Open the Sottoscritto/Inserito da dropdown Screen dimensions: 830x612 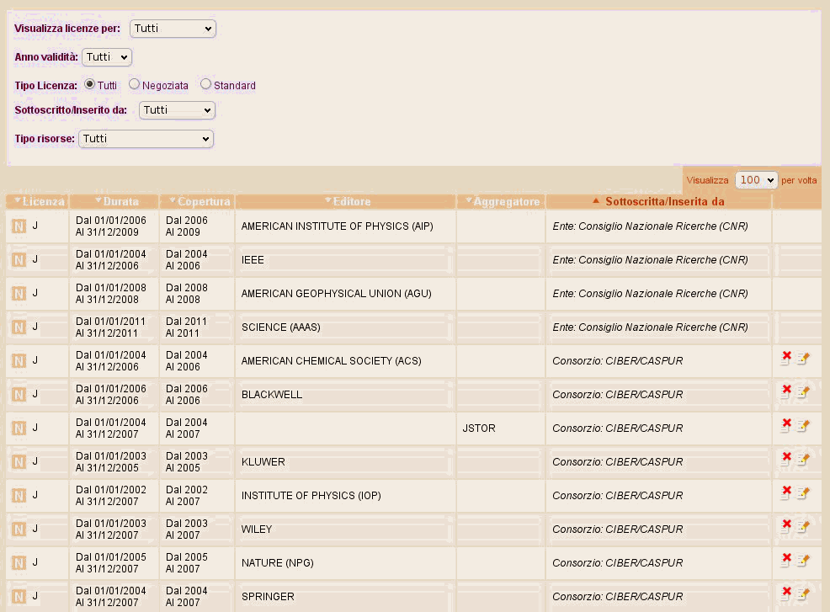(177, 110)
